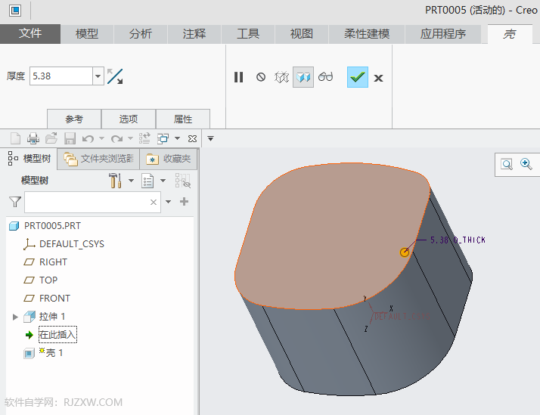This screenshot has height=415, width=540.
Task: Click the Save icon
Action: [x=70, y=138]
